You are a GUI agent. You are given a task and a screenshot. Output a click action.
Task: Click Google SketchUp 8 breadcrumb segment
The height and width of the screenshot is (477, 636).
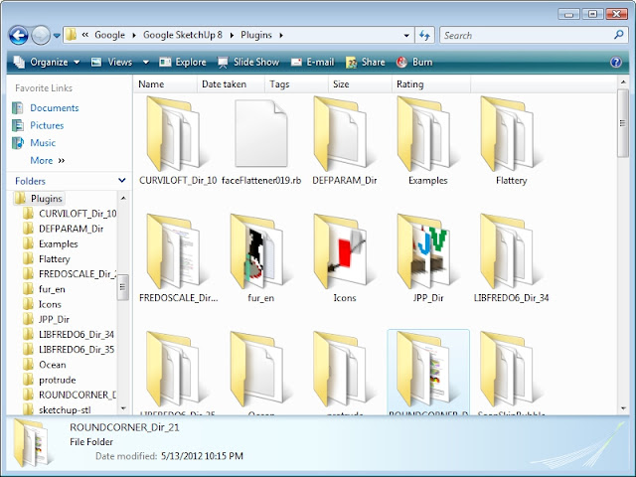[183, 36]
